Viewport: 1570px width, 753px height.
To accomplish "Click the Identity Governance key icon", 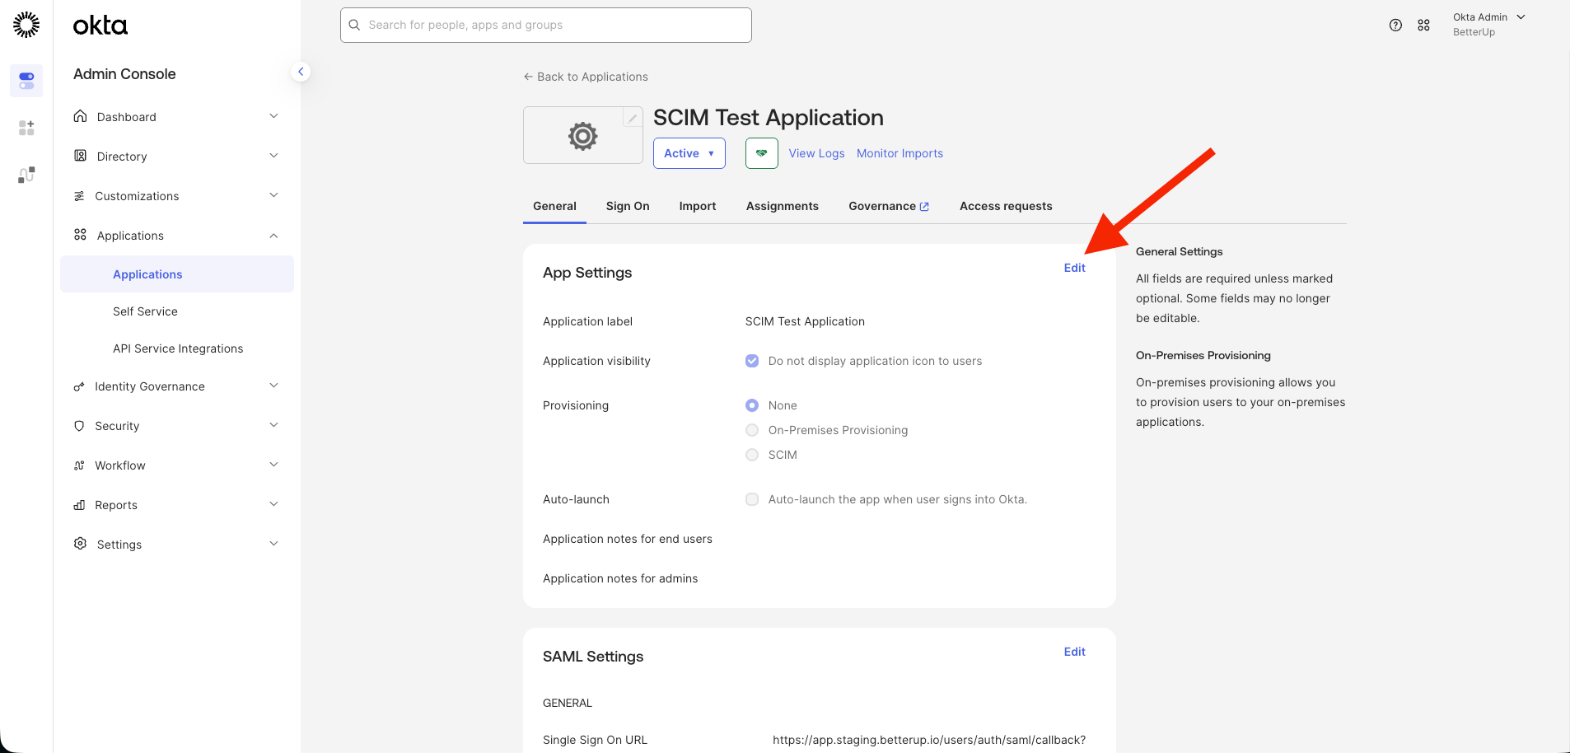I will tap(79, 386).
